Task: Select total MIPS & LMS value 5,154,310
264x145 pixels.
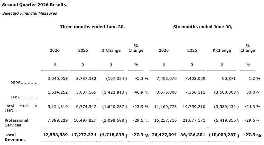Action: [58, 107]
